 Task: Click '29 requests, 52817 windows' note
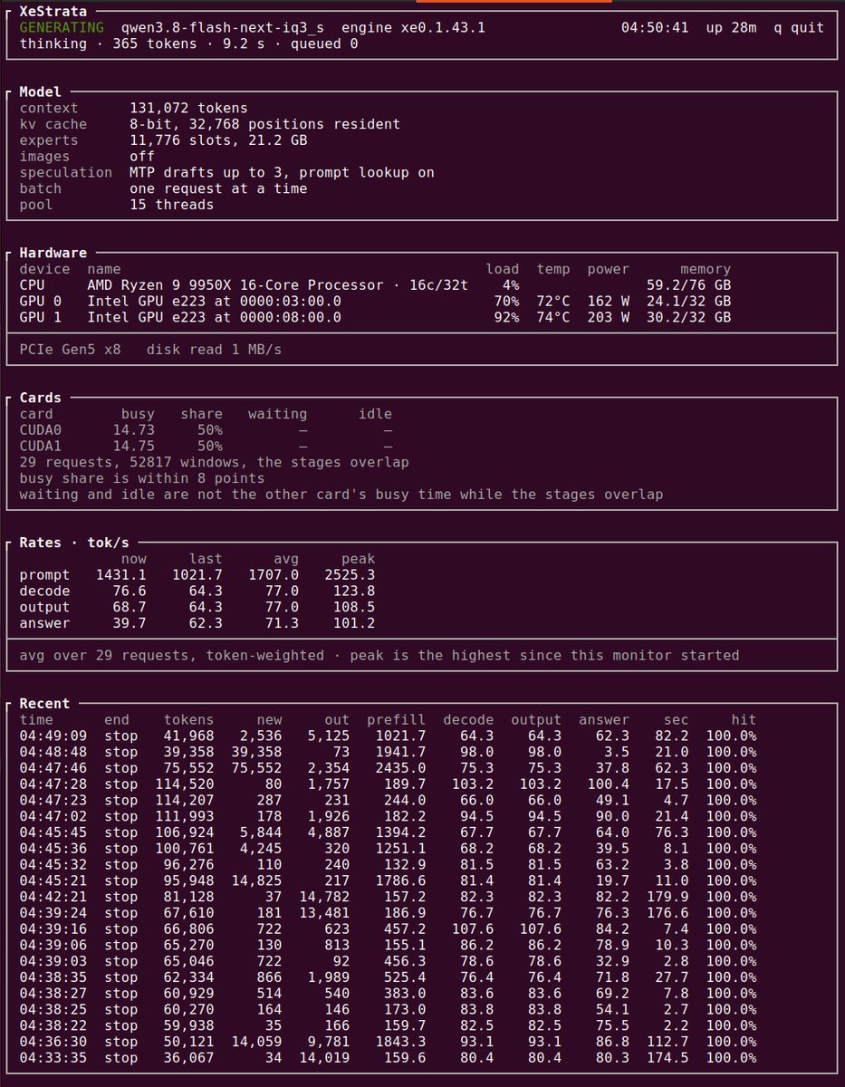point(214,463)
